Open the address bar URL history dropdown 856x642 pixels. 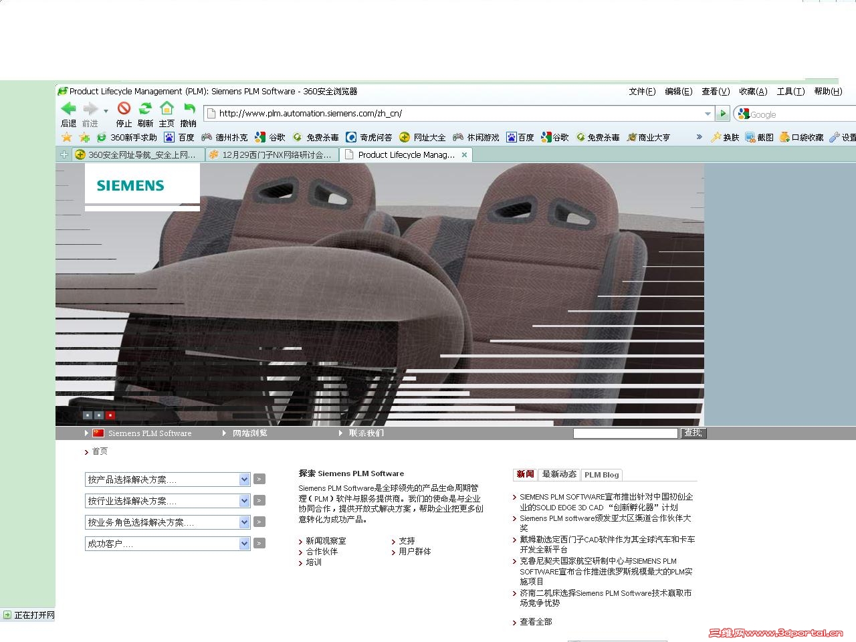(x=708, y=114)
